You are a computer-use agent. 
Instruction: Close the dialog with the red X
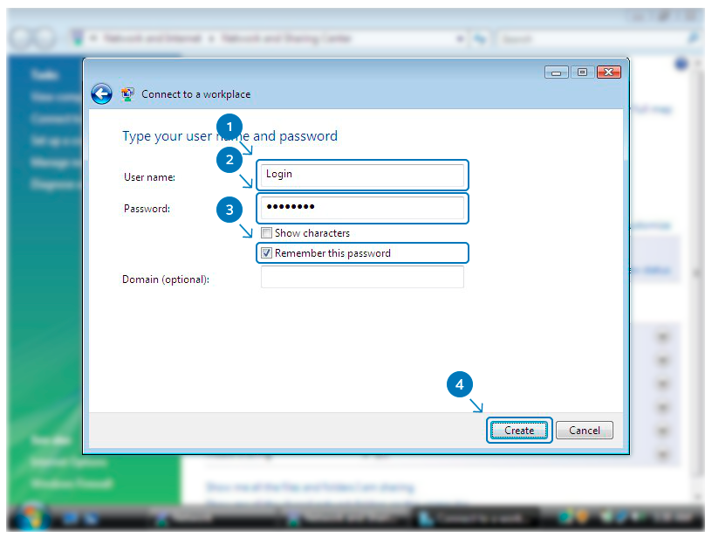pos(609,72)
